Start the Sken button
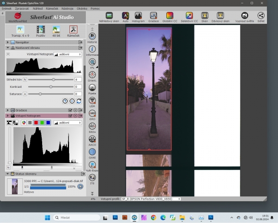The width and height of the screenshot is (278, 223). [204, 17]
